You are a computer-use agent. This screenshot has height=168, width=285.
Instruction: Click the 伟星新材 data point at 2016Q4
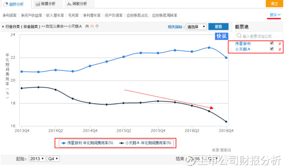(226, 57)
